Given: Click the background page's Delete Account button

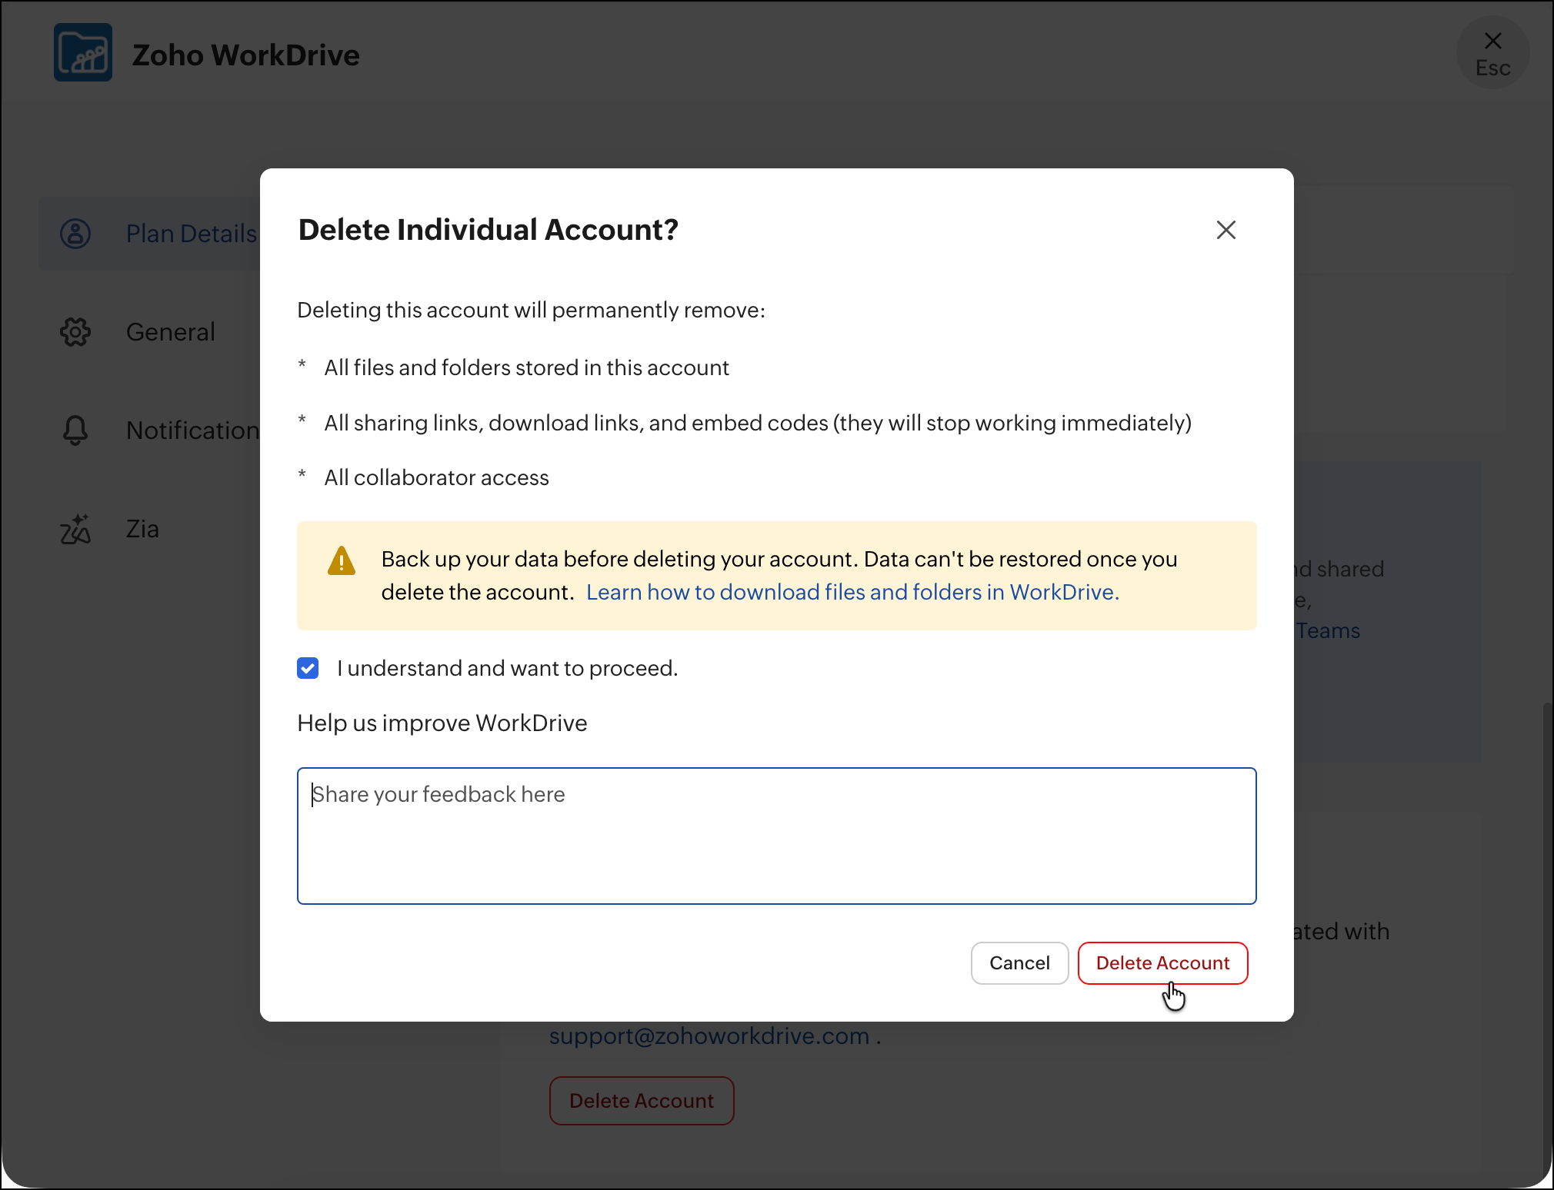Looking at the screenshot, I should [641, 1101].
